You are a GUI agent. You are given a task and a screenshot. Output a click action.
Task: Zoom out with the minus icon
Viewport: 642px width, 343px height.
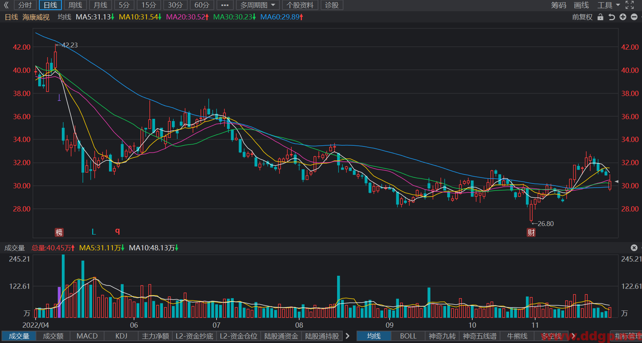coord(634,17)
